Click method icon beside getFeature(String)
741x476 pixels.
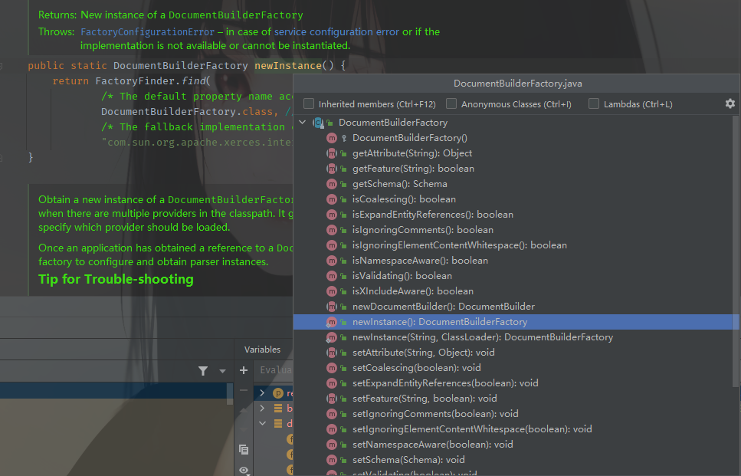pos(332,169)
